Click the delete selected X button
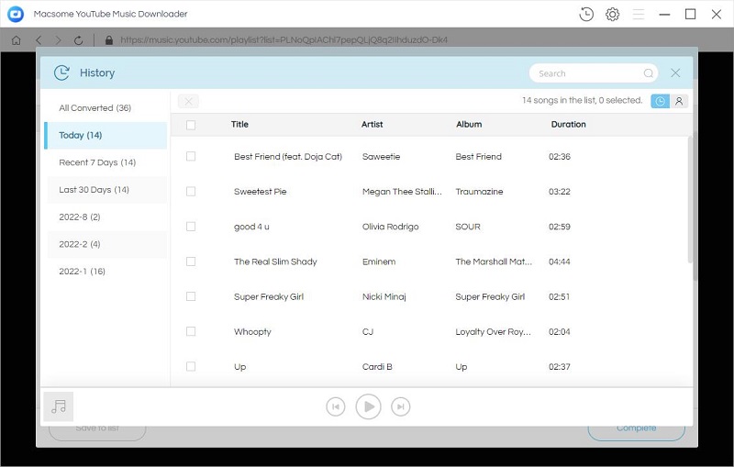 pyautogui.click(x=189, y=101)
